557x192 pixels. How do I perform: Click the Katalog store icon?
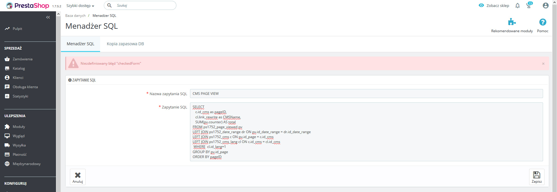(x=7, y=68)
